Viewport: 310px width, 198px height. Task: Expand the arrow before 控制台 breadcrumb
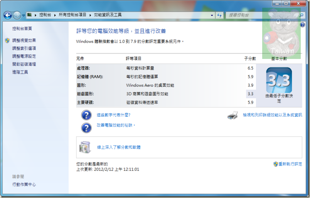tap(35, 15)
